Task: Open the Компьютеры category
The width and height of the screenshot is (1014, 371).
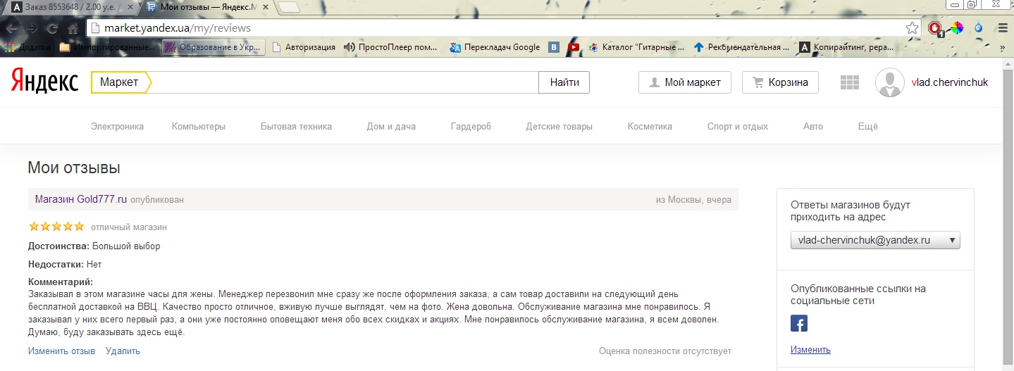Action: point(199,127)
